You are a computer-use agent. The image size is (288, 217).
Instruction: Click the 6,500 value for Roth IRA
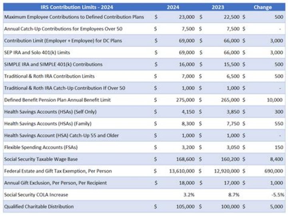233,76
